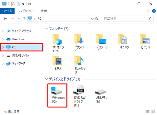The width and height of the screenshot is (157, 115).
Task: Open the ピクチャ folder
Action: [x=145, y=41]
